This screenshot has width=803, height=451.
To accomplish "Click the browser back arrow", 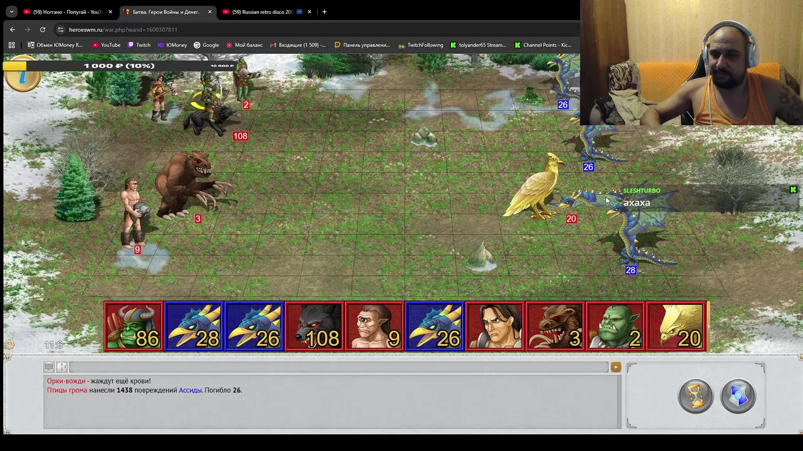I will click(x=13, y=29).
